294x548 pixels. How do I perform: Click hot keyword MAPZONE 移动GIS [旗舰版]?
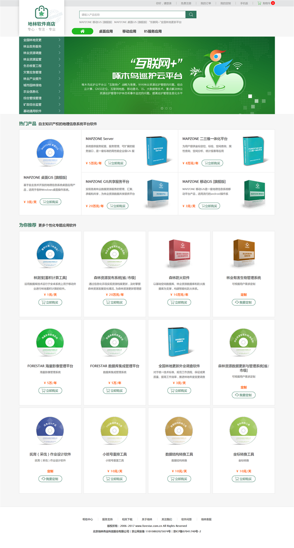tap(96, 22)
